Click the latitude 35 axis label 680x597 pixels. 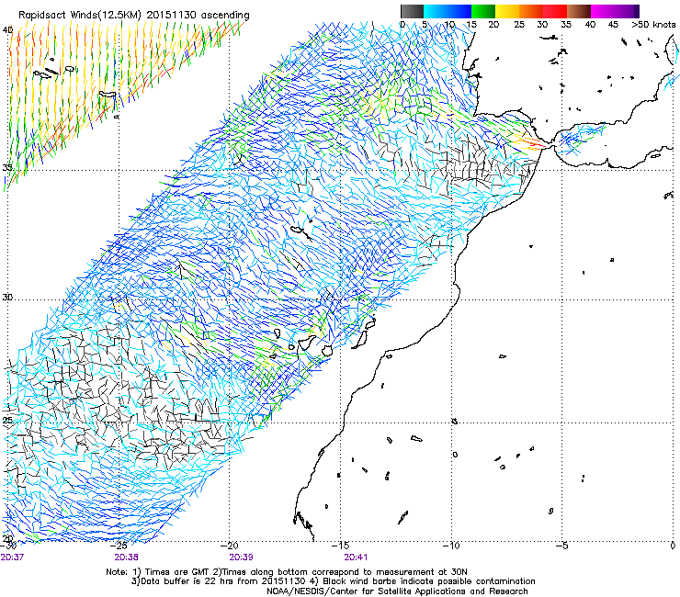point(7,168)
